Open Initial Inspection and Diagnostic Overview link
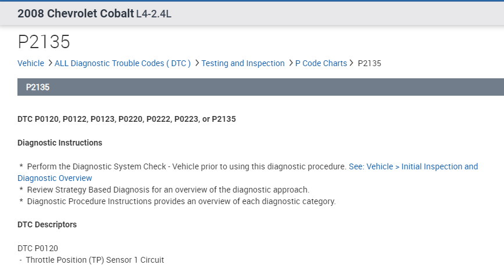Image resolution: width=504 pixels, height=272 pixels. click(x=413, y=166)
